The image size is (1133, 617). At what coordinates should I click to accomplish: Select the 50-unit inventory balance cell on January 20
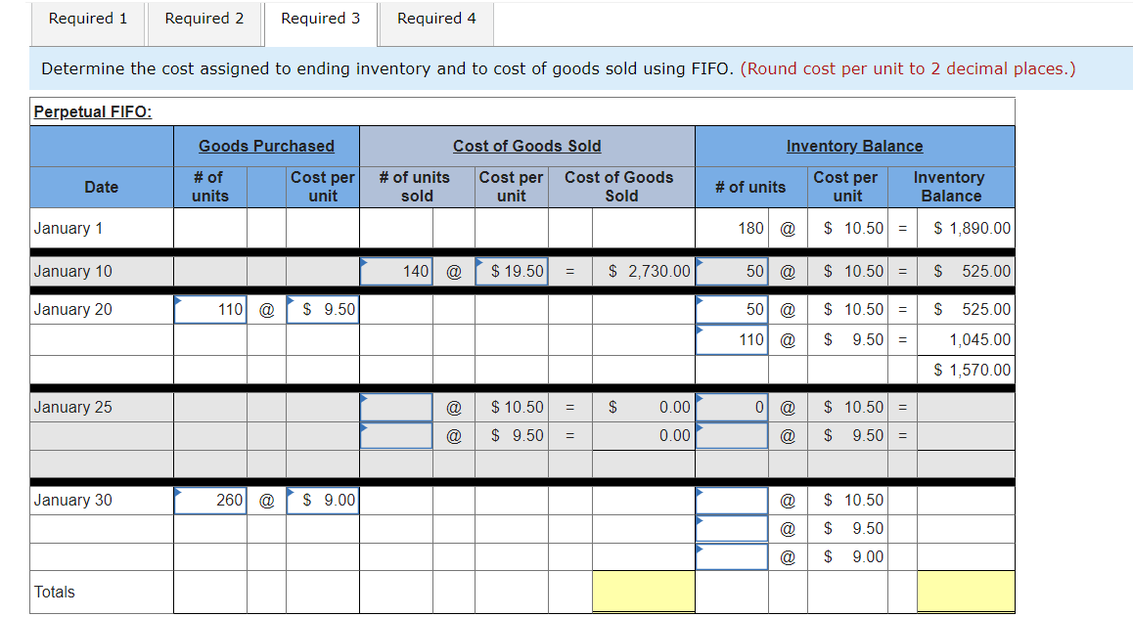pos(731,308)
